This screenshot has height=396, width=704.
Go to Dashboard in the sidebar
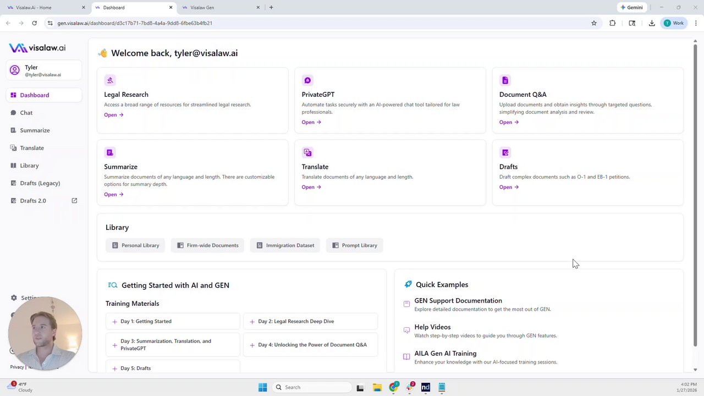pyautogui.click(x=44, y=95)
